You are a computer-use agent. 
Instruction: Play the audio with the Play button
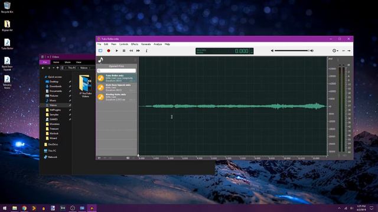point(117,51)
